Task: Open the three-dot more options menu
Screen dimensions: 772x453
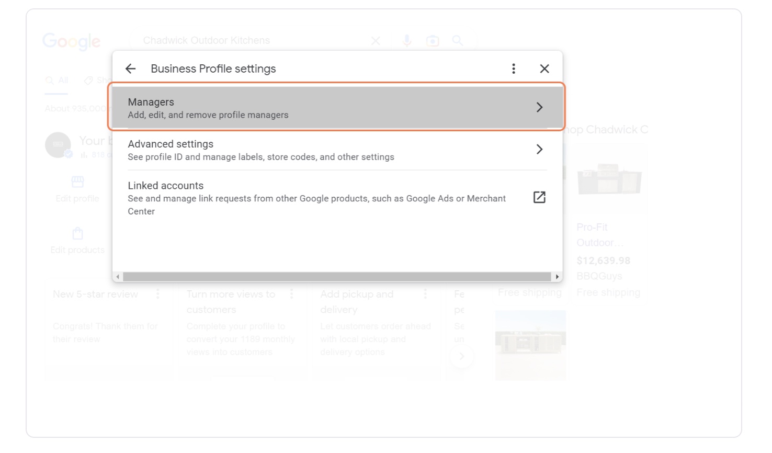Action: click(x=514, y=69)
